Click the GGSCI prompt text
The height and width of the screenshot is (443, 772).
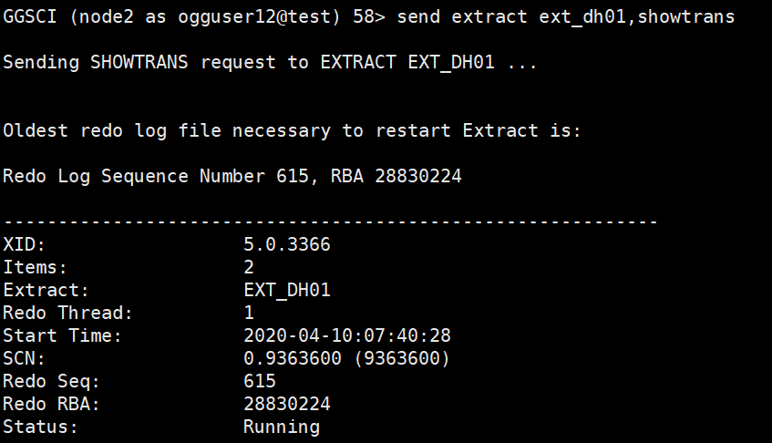click(x=194, y=17)
